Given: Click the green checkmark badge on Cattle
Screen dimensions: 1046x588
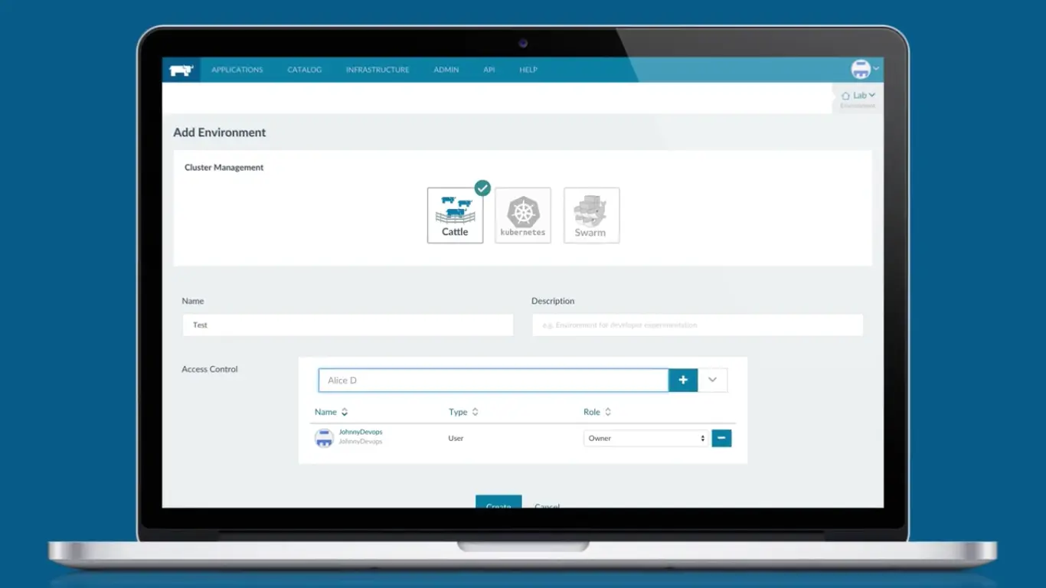Looking at the screenshot, I should pos(482,188).
